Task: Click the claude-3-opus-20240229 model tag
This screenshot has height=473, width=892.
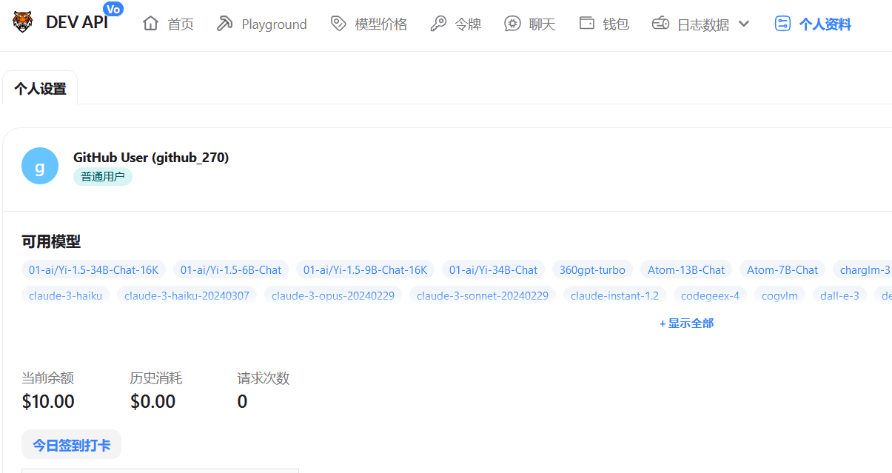Action: coord(333,295)
